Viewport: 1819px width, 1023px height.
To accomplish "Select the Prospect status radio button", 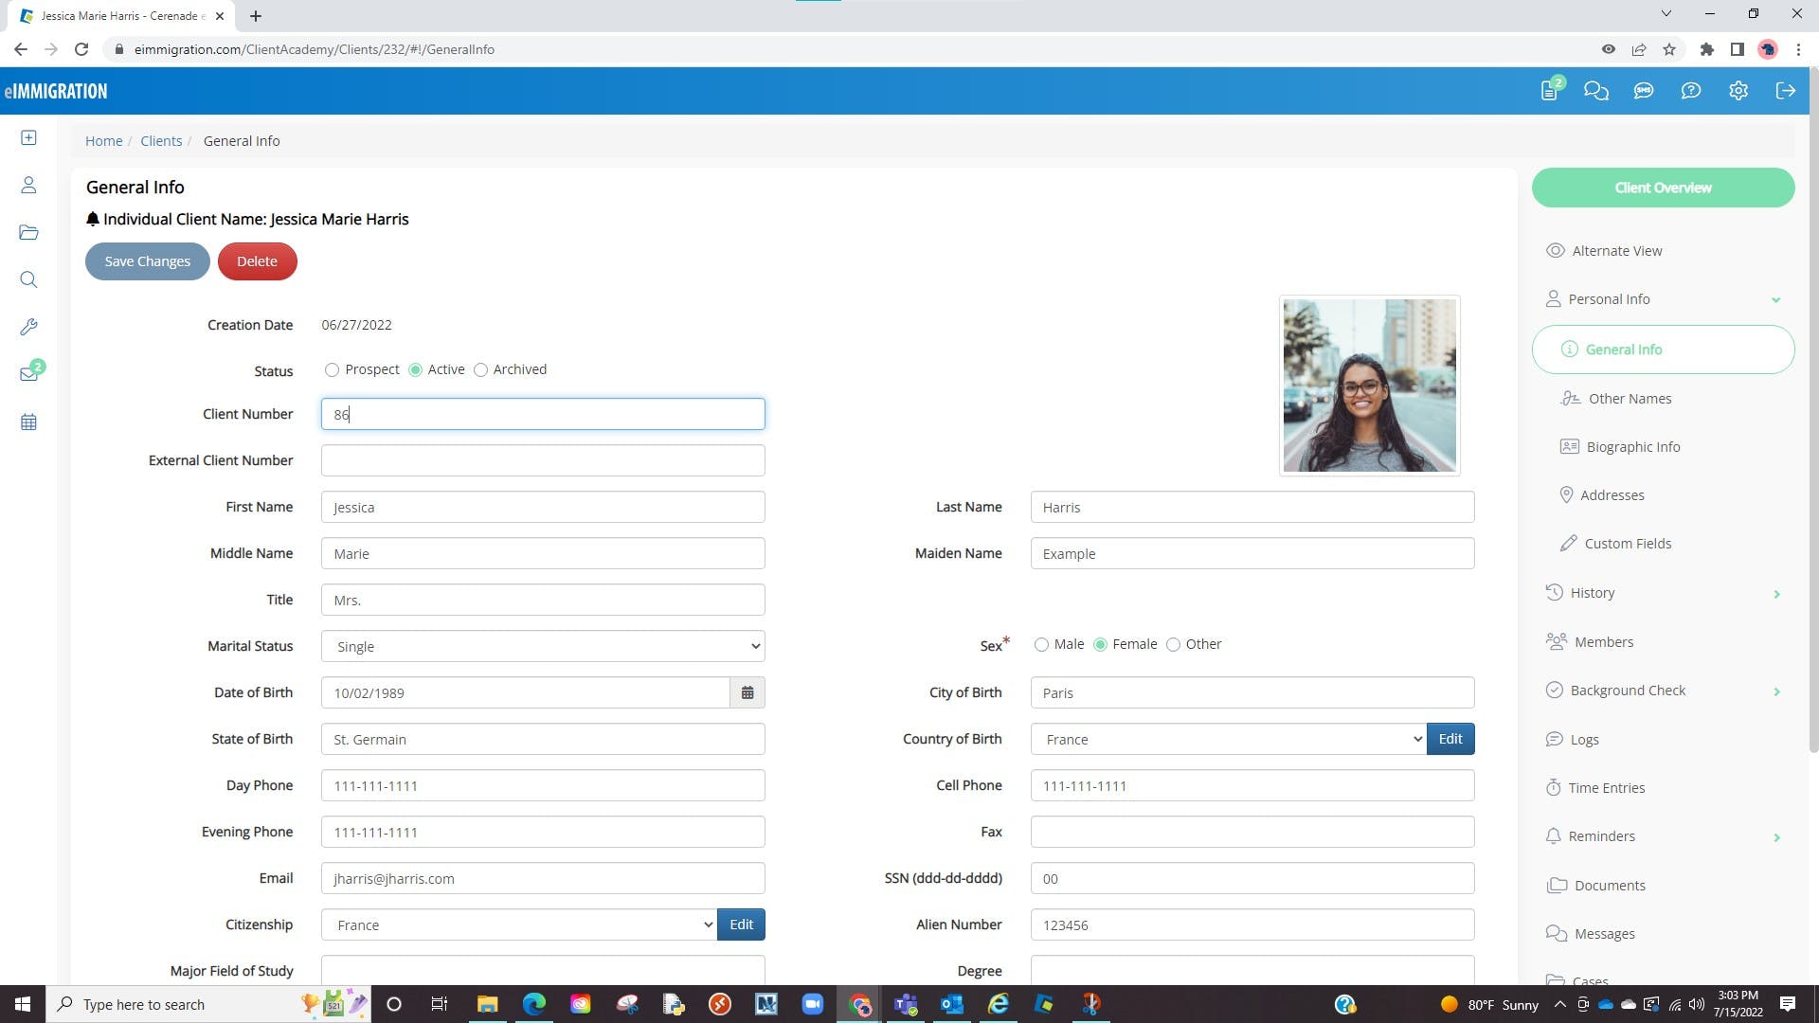I will click(x=332, y=370).
